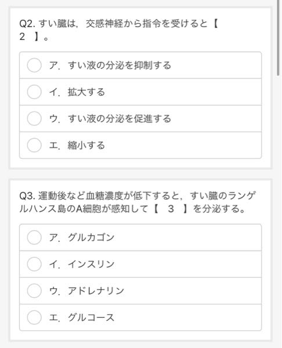This screenshot has width=282, height=348.
Task: Choose radio イ インスリン
Action: pyautogui.click(x=34, y=264)
